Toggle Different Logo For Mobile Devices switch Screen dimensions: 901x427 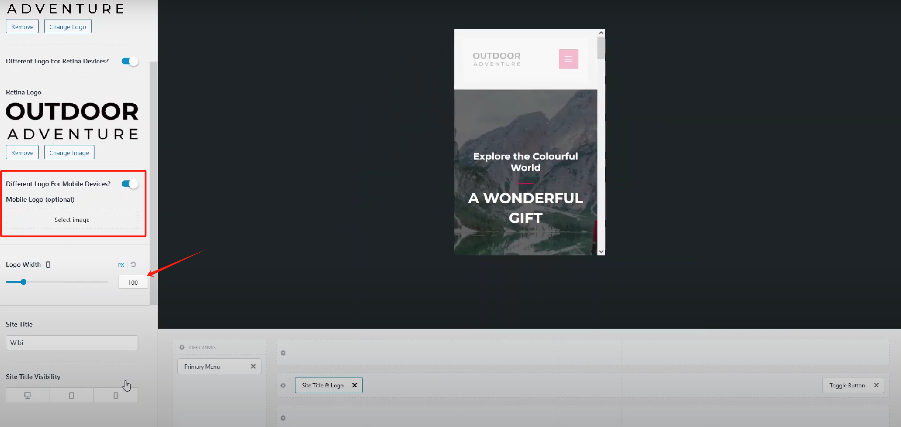pyautogui.click(x=129, y=184)
